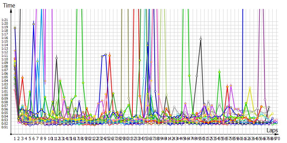Select the yellow peak marker at lap 63
This screenshot has width=287, height=143.
coord(250,88)
